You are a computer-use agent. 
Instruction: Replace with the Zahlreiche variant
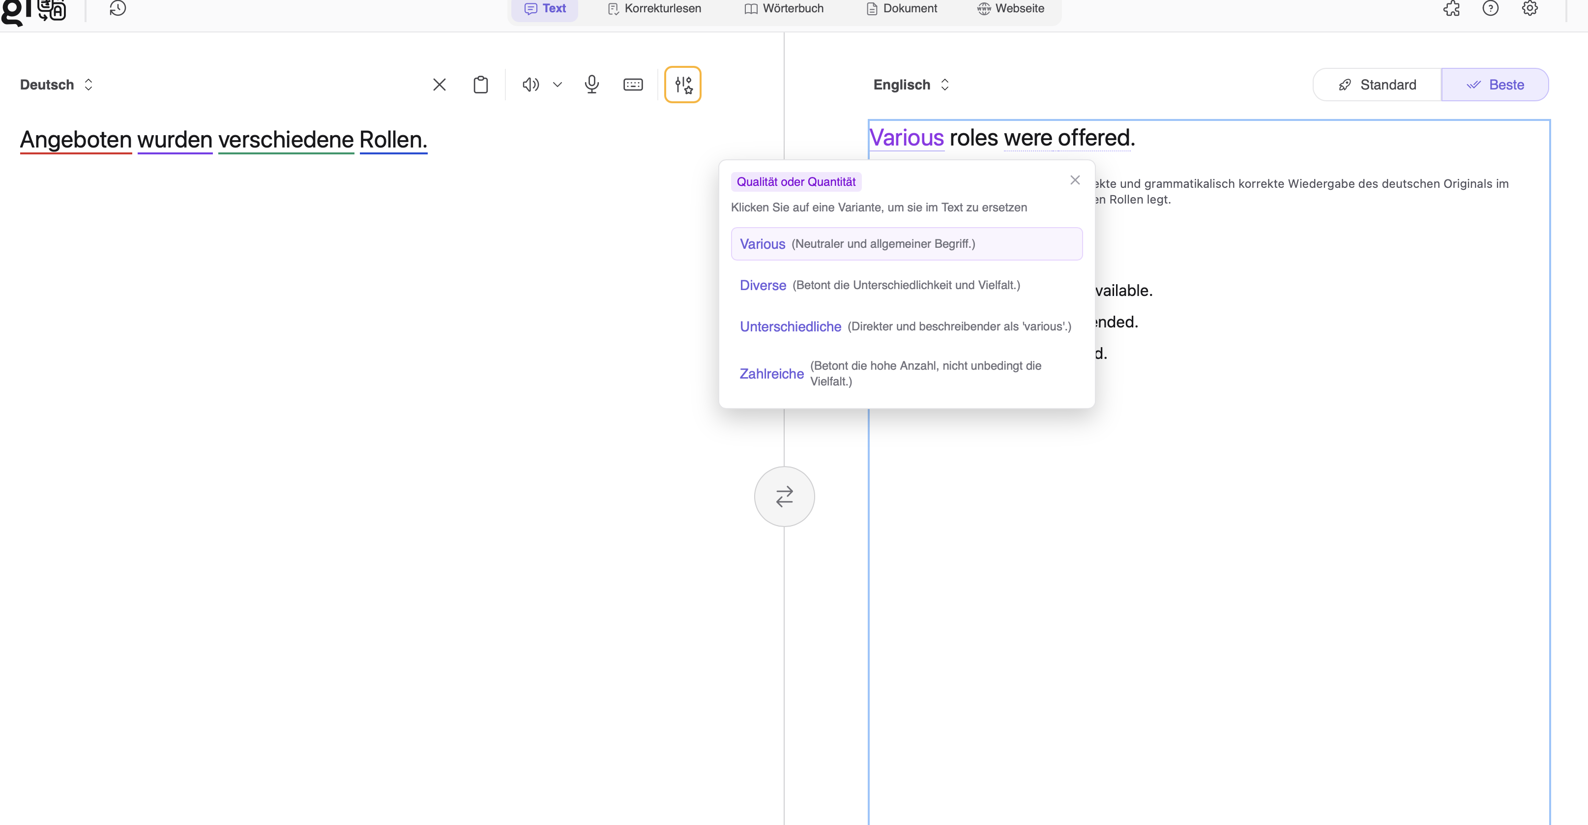point(771,374)
